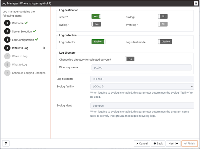This screenshot has width=200, height=149.
Task: Click the step 4 circle icon
Action: pos(7,48)
